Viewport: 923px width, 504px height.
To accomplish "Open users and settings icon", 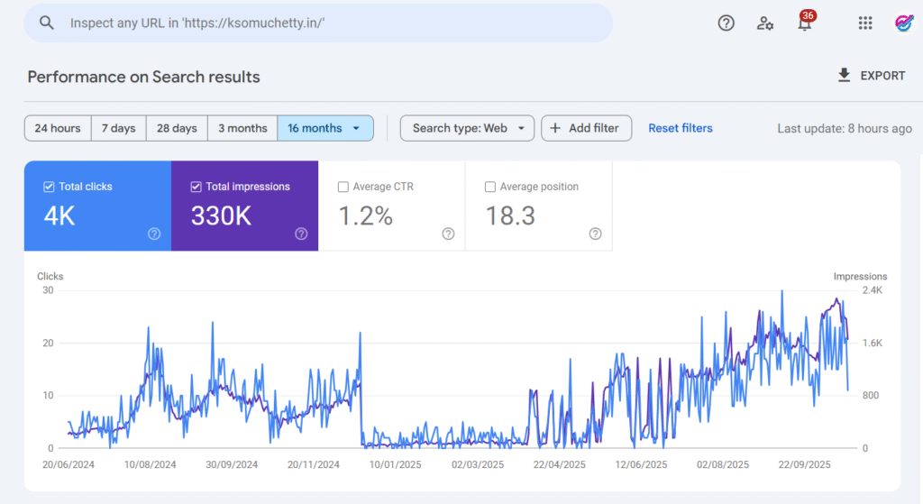I will [765, 23].
